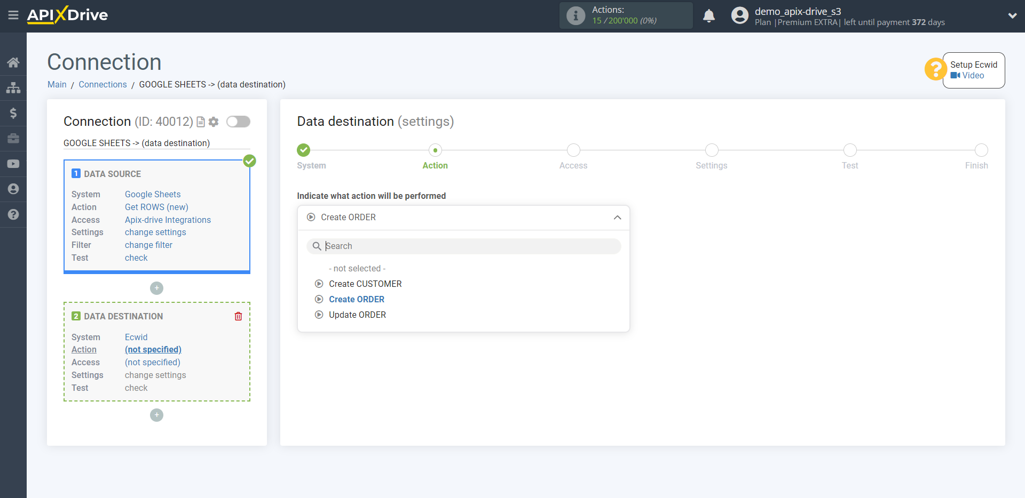The height and width of the screenshot is (498, 1025).
Task: Go to the Action step
Action: click(x=435, y=150)
